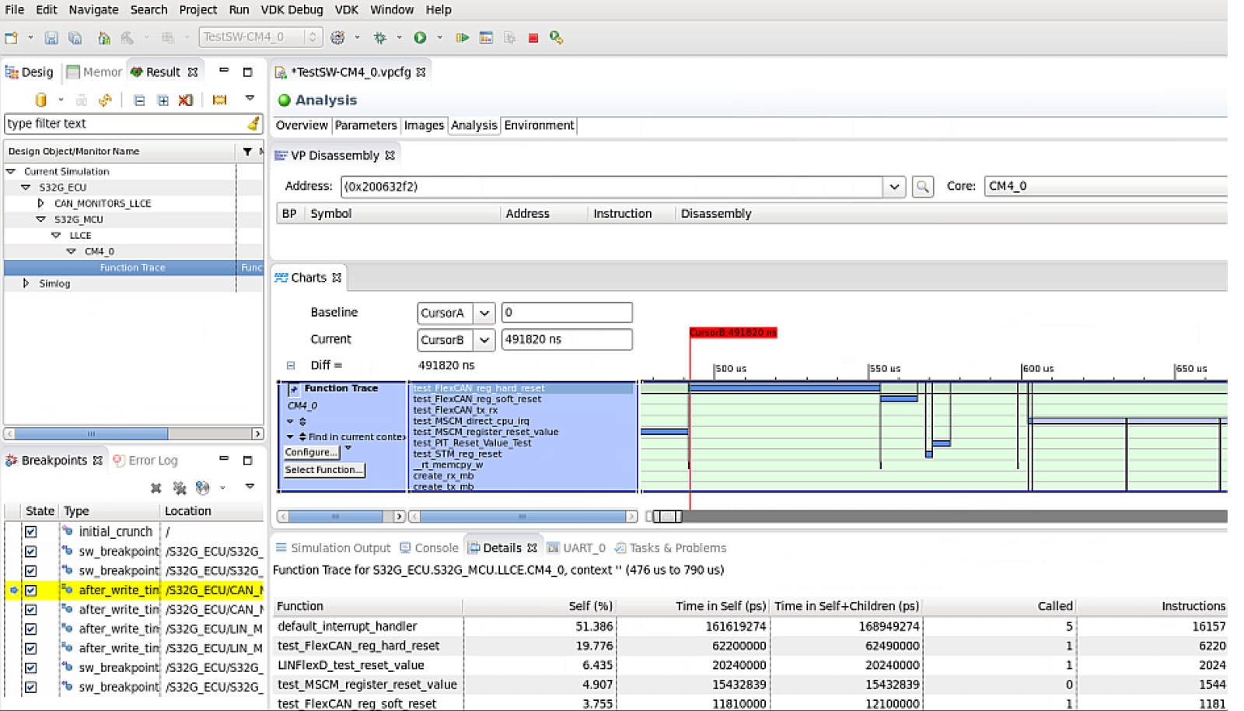Screen dimensions: 1244x711
Task: Click the Select Function... button
Action: 323,470
